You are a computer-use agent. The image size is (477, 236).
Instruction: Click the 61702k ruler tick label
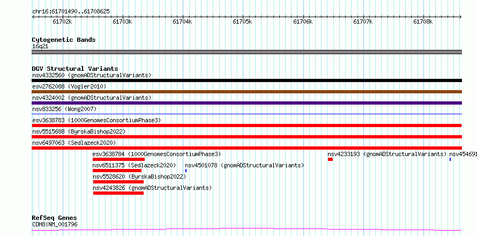point(62,21)
